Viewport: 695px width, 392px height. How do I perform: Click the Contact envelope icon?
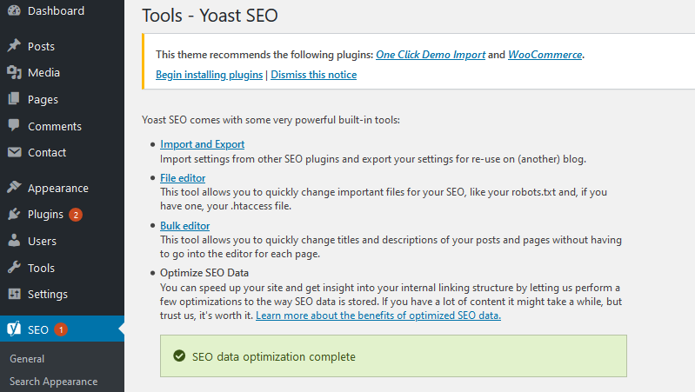click(14, 152)
